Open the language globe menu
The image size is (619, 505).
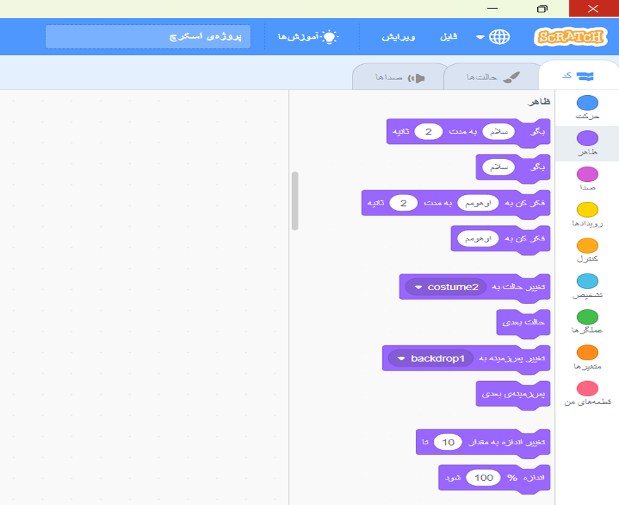tap(494, 37)
